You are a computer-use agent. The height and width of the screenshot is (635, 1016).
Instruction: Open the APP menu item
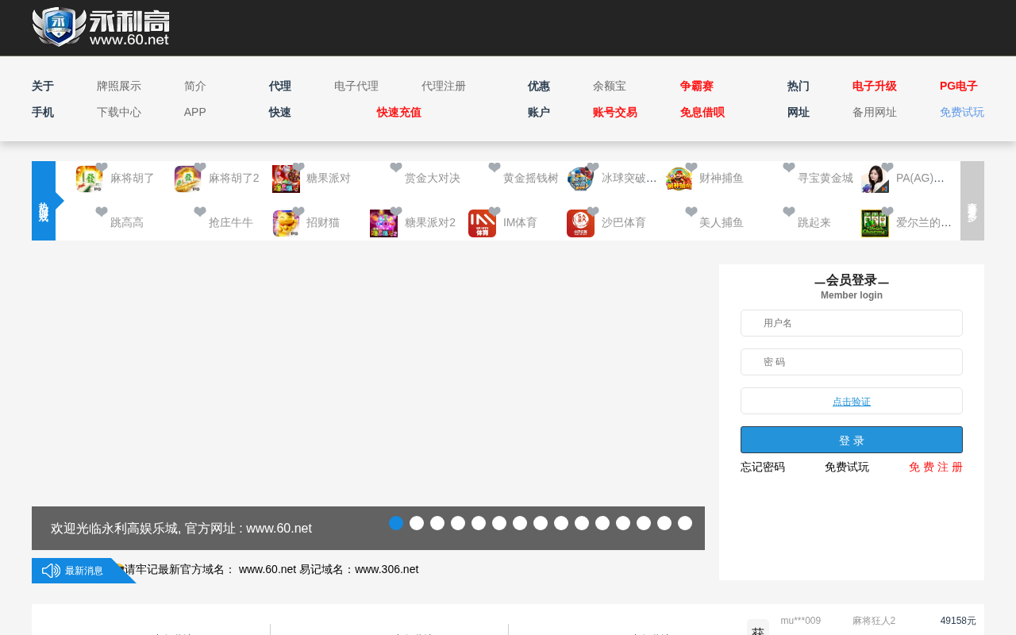195,113
